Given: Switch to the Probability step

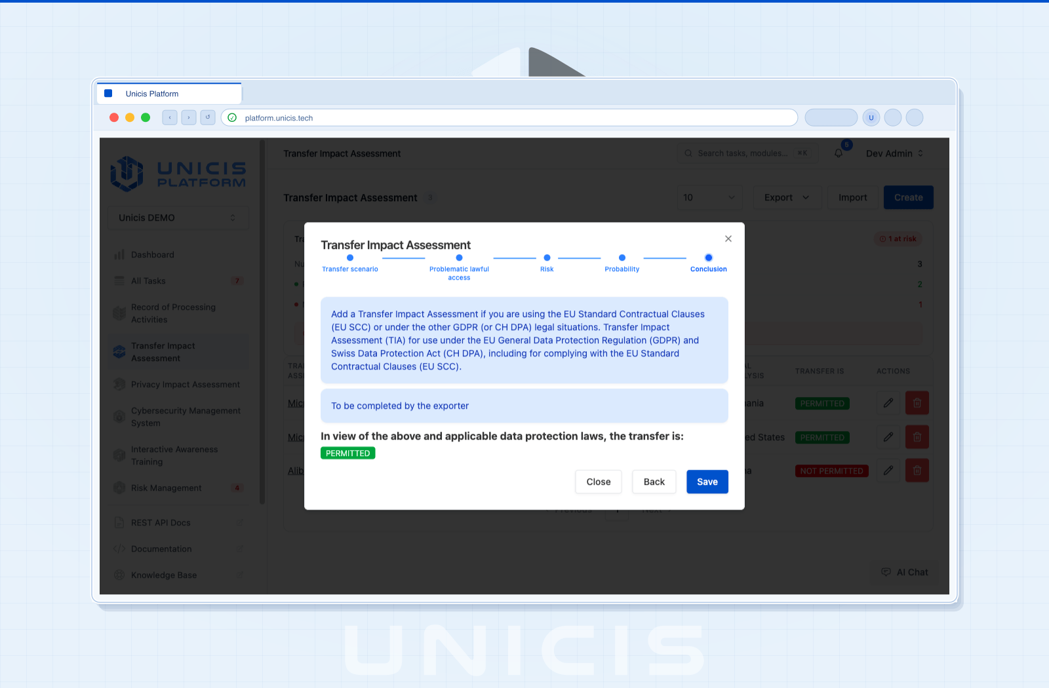Looking at the screenshot, I should (622, 263).
